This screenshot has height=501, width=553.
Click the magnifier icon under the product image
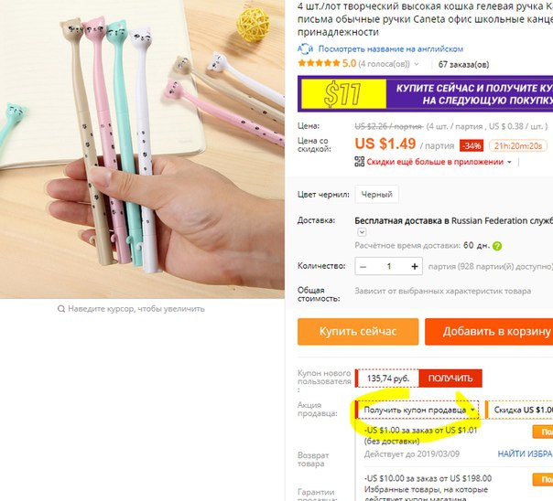61,309
